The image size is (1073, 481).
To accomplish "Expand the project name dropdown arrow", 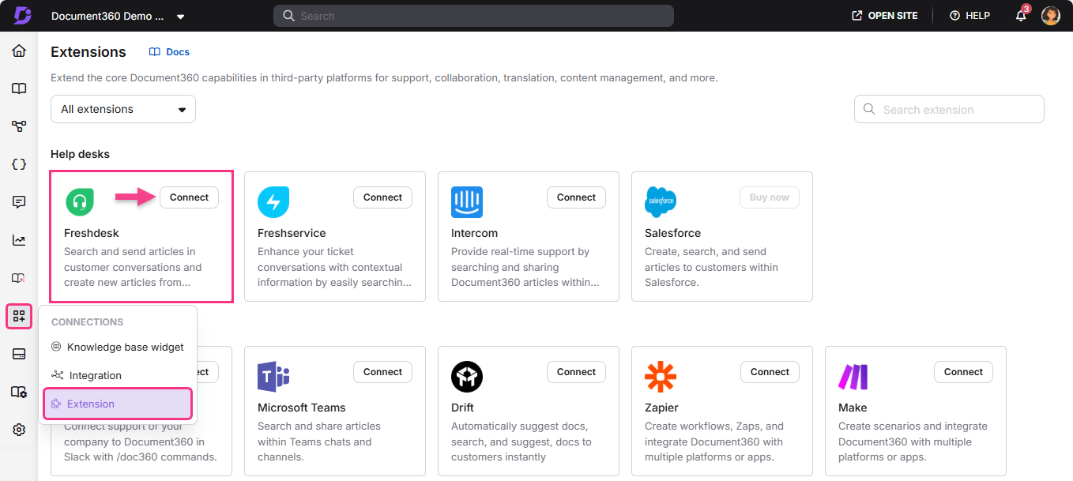I will click(x=180, y=16).
